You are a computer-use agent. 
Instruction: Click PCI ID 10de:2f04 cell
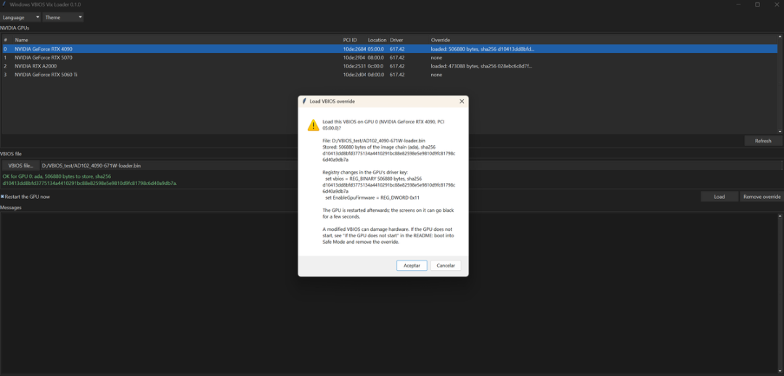(x=354, y=57)
